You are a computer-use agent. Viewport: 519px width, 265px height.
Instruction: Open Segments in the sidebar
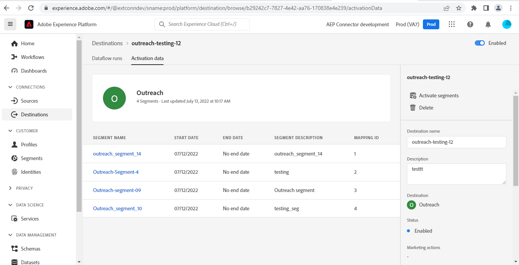pyautogui.click(x=32, y=158)
